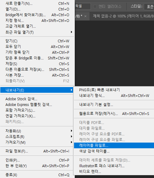Screen dimensions: 154x178
Task: Expand 가져오기(M) submenu
Action: point(37,142)
